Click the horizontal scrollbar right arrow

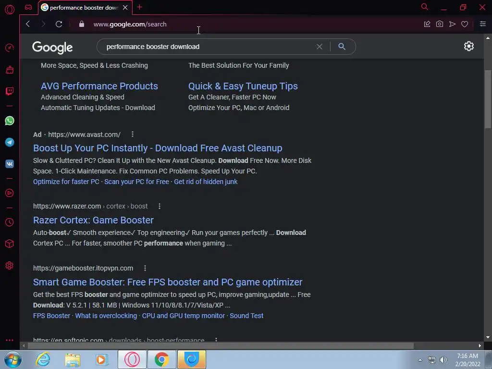[480, 346]
